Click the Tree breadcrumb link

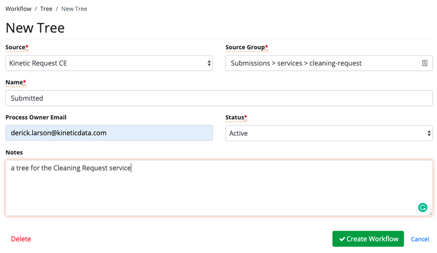click(x=46, y=9)
